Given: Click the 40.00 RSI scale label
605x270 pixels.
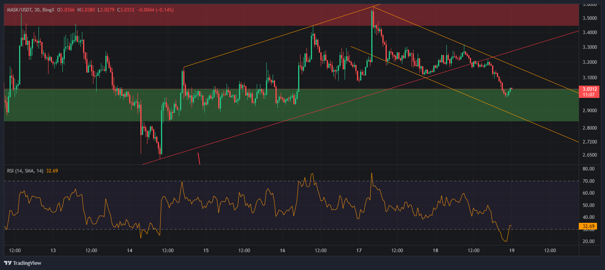Looking at the screenshot, I should click(x=589, y=217).
